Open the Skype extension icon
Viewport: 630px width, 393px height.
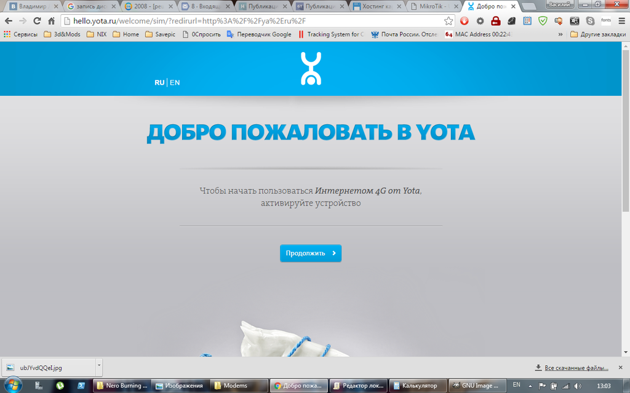coord(590,21)
